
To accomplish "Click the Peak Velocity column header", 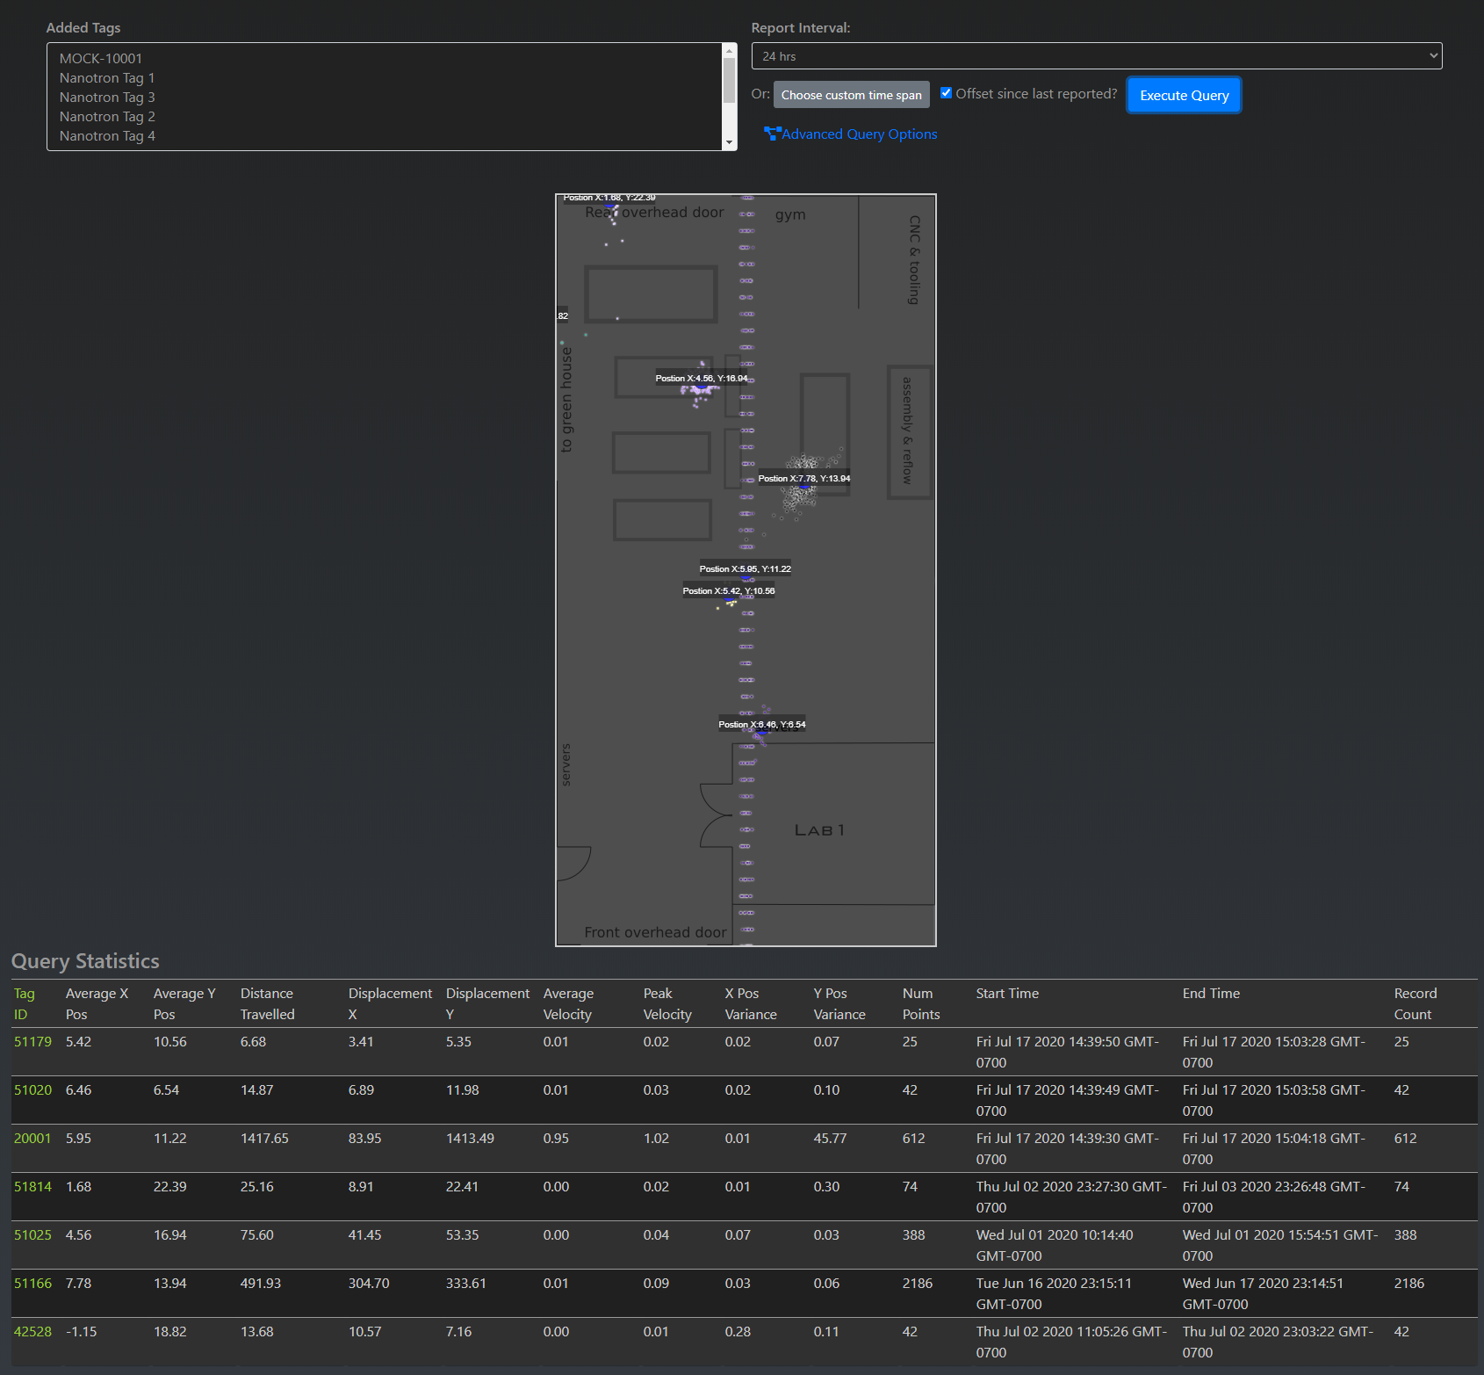I will click(667, 1004).
